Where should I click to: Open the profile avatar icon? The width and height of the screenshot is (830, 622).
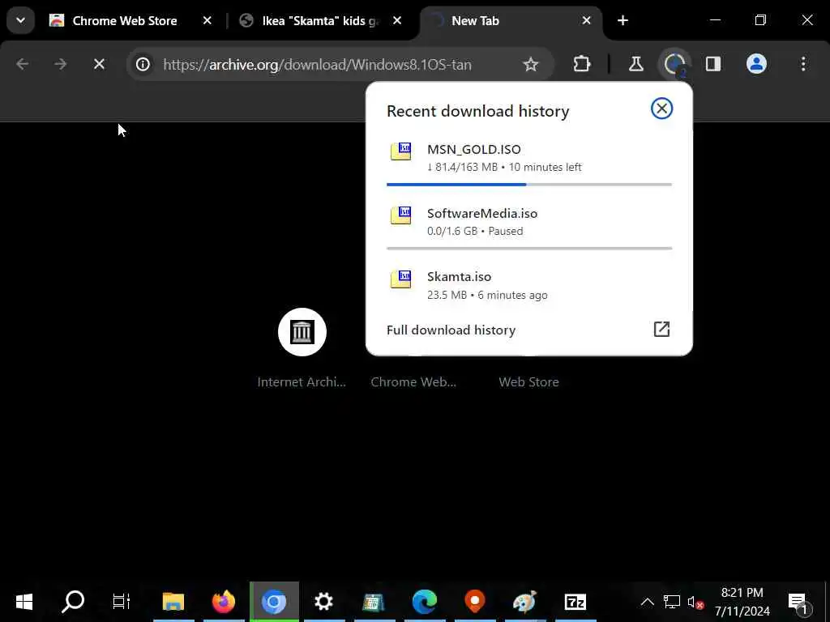(756, 65)
